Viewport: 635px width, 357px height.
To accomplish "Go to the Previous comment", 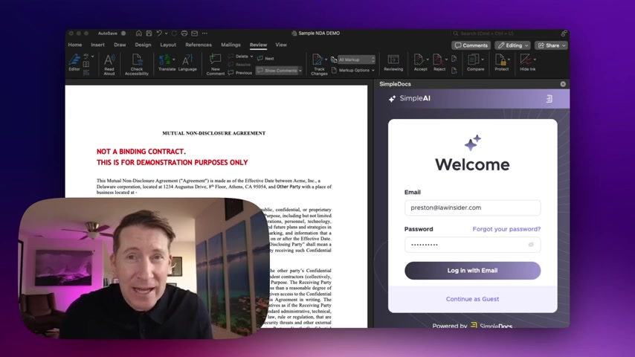I will [239, 73].
